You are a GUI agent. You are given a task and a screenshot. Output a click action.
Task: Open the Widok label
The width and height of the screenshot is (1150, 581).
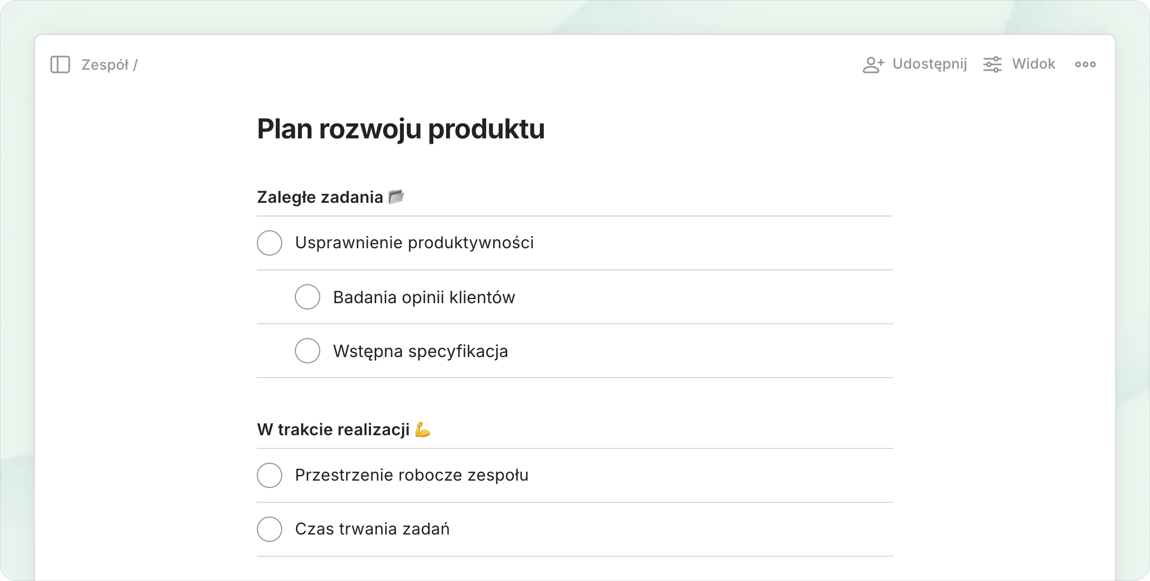tap(1033, 64)
